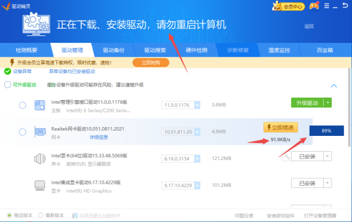The width and height of the screenshot is (352, 222).
Task: Click the 异常设备均已安装驱动 link
Action: (x=72, y=71)
